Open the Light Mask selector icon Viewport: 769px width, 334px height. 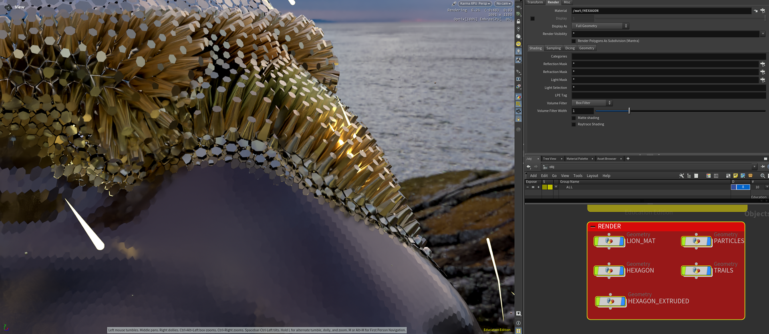(x=763, y=80)
